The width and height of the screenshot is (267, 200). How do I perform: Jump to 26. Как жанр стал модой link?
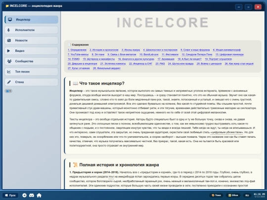click(x=239, y=64)
